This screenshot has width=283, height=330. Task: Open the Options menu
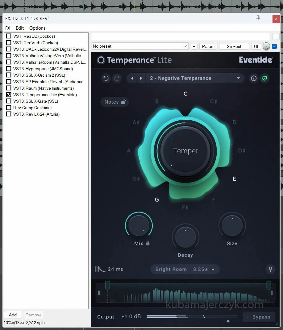(37, 28)
